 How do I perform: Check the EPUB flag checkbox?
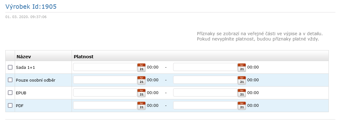tap(10, 93)
